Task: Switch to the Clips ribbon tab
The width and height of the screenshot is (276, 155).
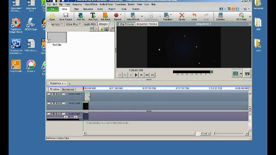Action: pyautogui.click(x=76, y=9)
